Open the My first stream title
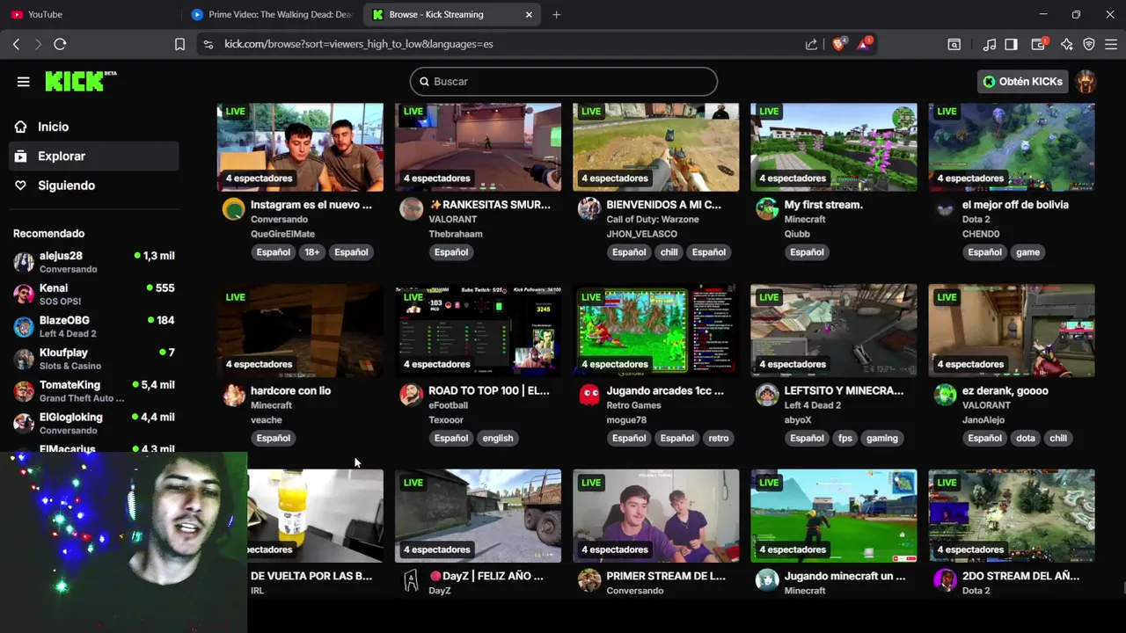 click(823, 205)
